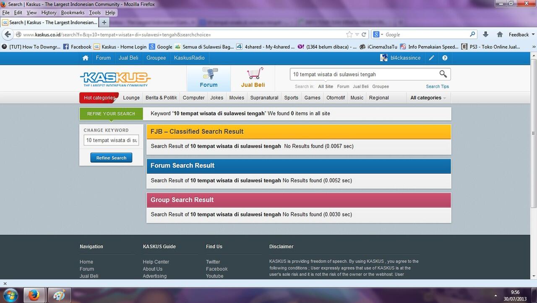537x303 pixels.
Task: Select Groupee under Search in
Action: point(381,86)
